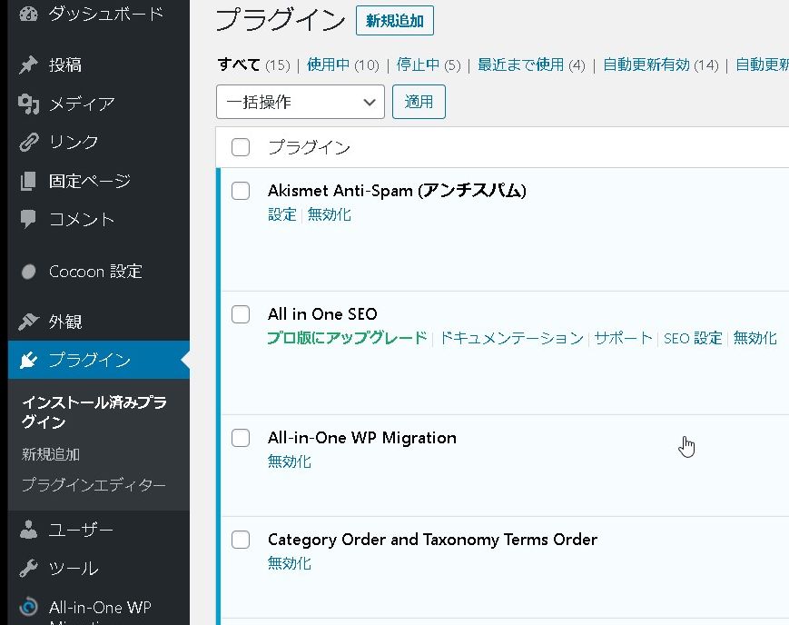Click the 適用 apply button
The image size is (789, 625).
click(419, 103)
